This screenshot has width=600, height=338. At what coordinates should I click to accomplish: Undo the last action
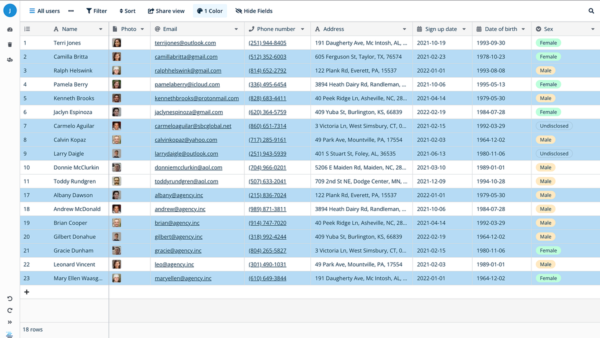click(x=9, y=298)
